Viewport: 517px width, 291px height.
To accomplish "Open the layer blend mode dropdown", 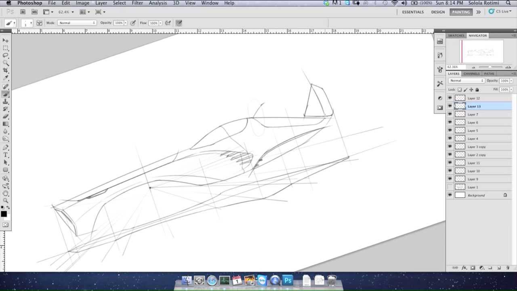I will coord(466,81).
